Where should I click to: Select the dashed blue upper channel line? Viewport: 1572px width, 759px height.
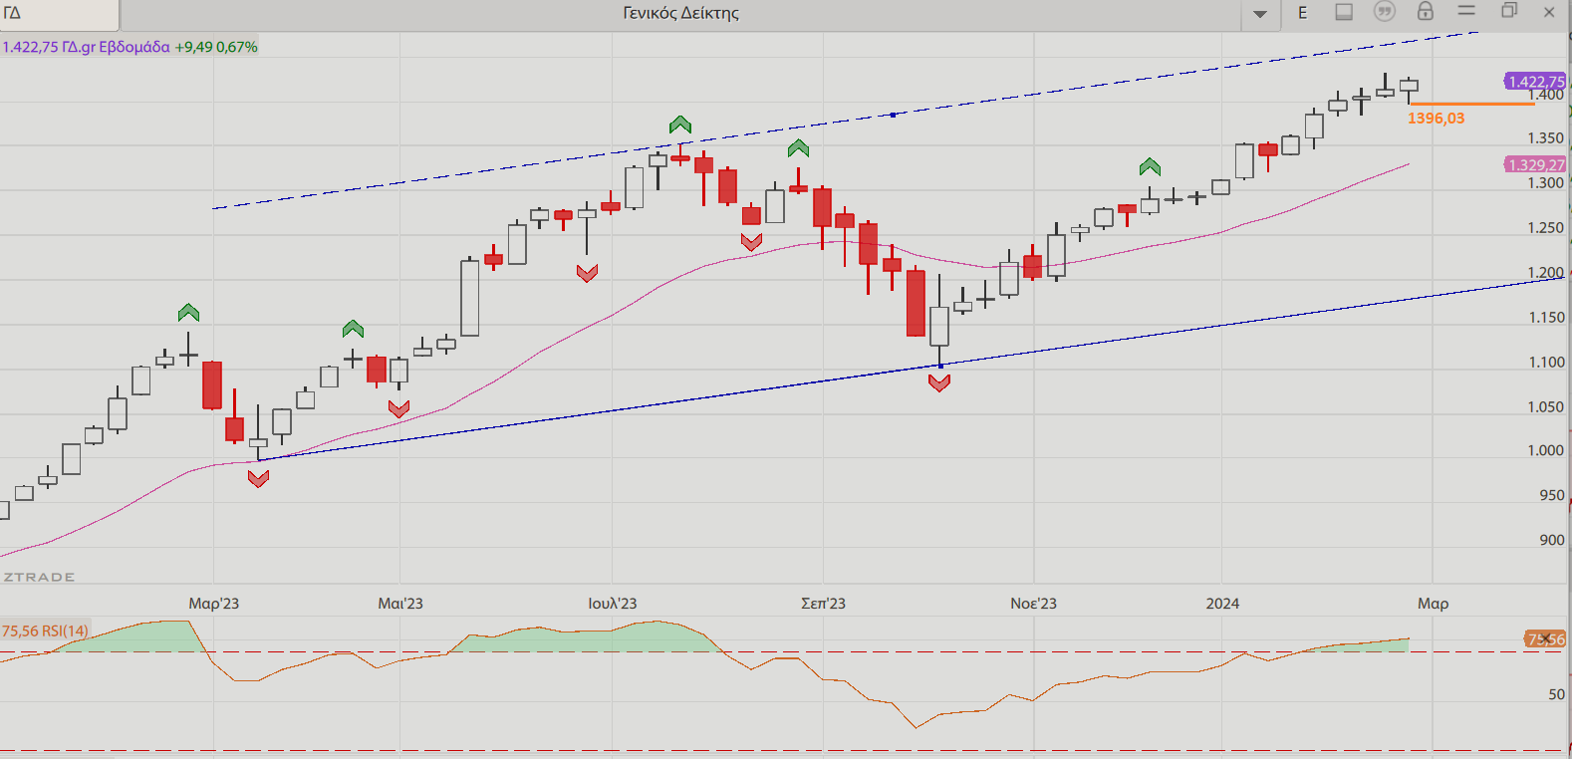[x=845, y=121]
